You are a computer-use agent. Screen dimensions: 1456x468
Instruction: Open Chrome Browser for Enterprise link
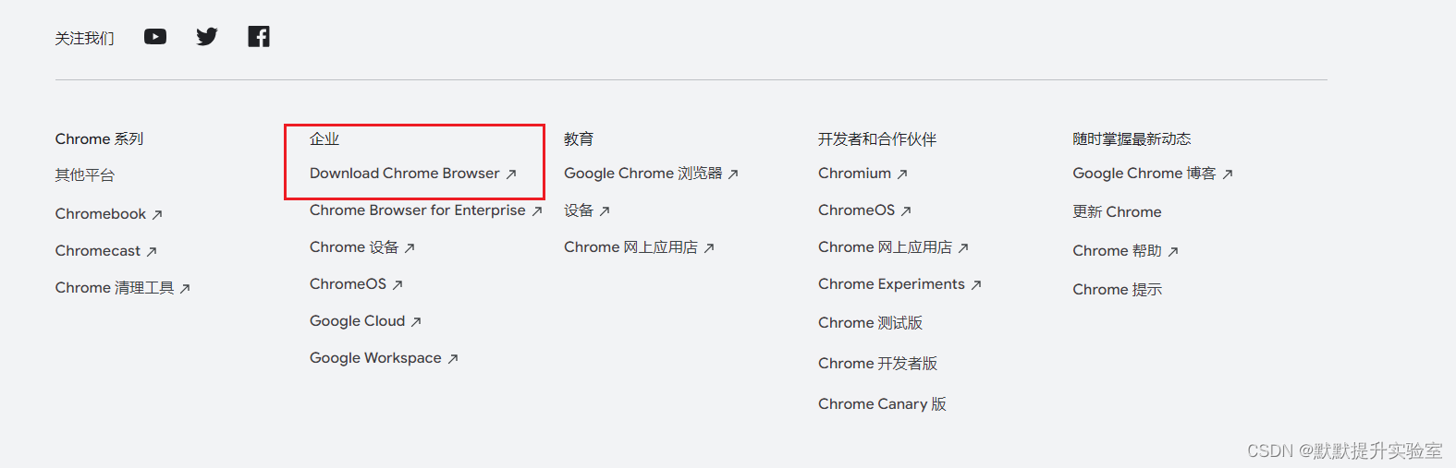click(x=426, y=210)
